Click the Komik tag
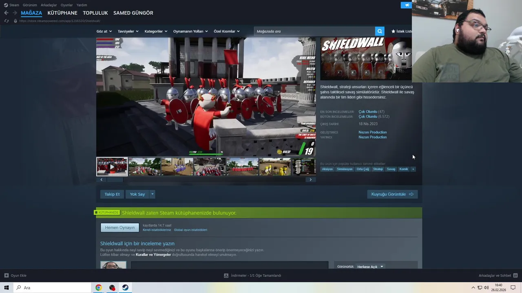Screen dimensions: 522x293 coord(404,169)
